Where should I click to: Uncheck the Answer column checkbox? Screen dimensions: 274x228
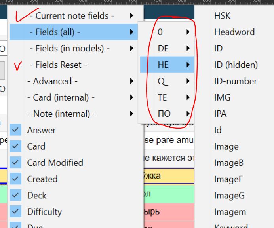point(15,130)
